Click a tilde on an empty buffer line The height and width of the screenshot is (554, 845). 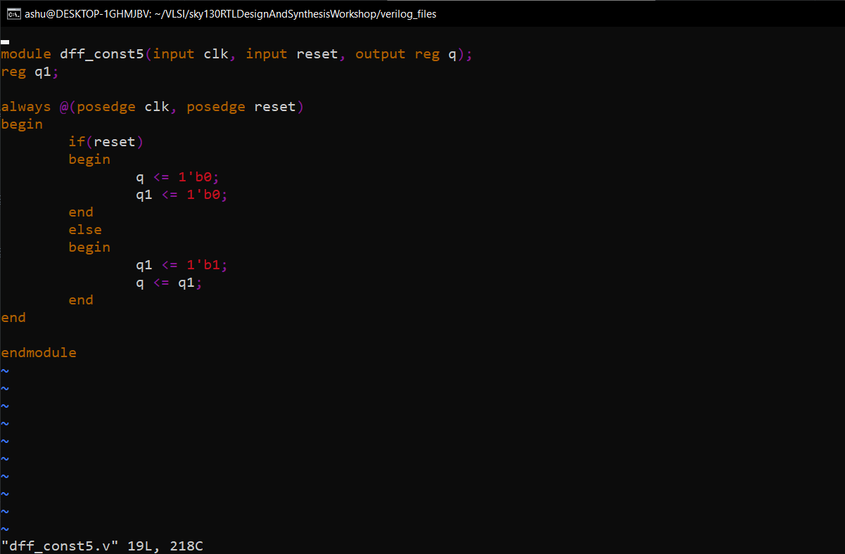5,405
